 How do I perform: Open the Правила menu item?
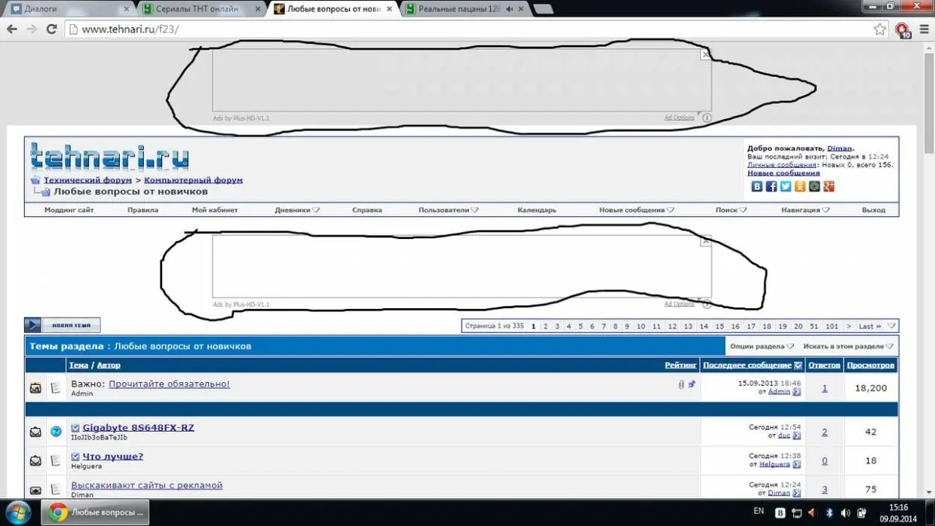click(143, 210)
